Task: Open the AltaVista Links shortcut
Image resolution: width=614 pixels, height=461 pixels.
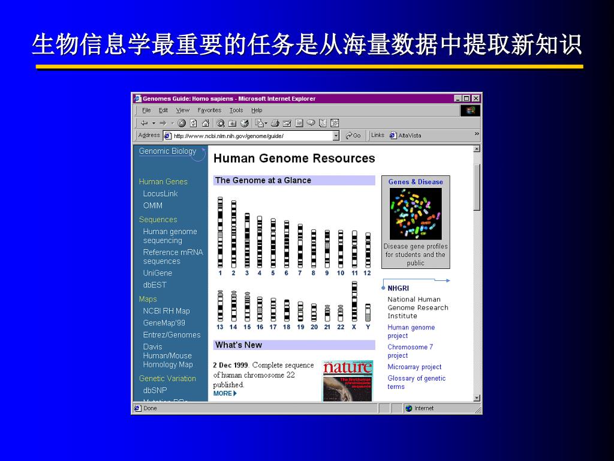Action: click(405, 136)
